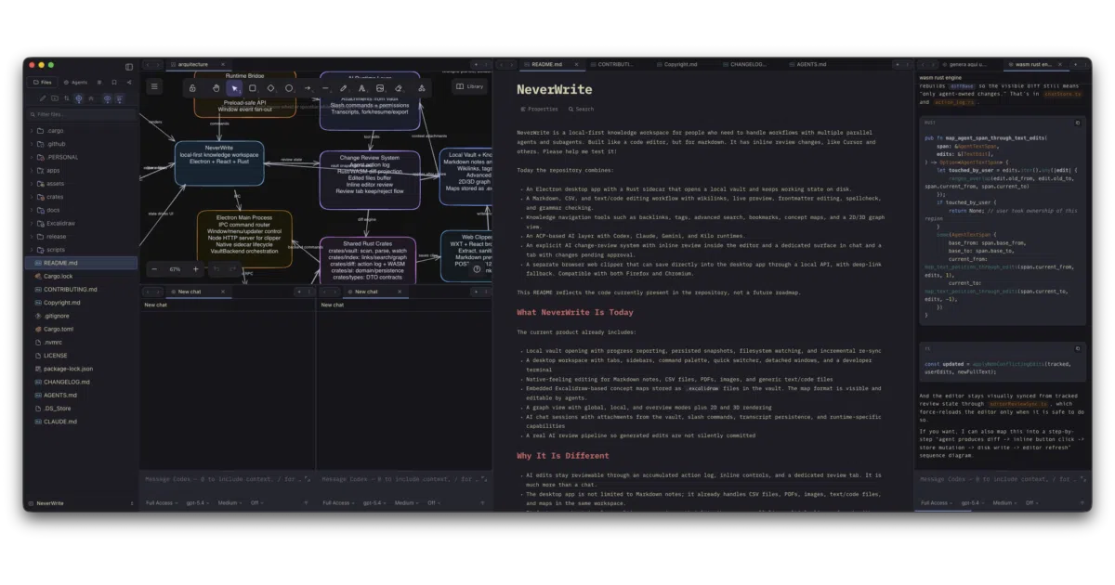Redo the canvas action
The height and width of the screenshot is (585, 1115).
[x=233, y=269]
